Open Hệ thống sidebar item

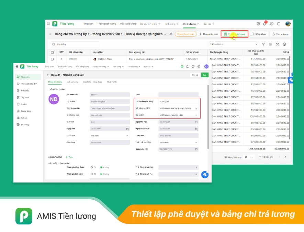pos(28,125)
